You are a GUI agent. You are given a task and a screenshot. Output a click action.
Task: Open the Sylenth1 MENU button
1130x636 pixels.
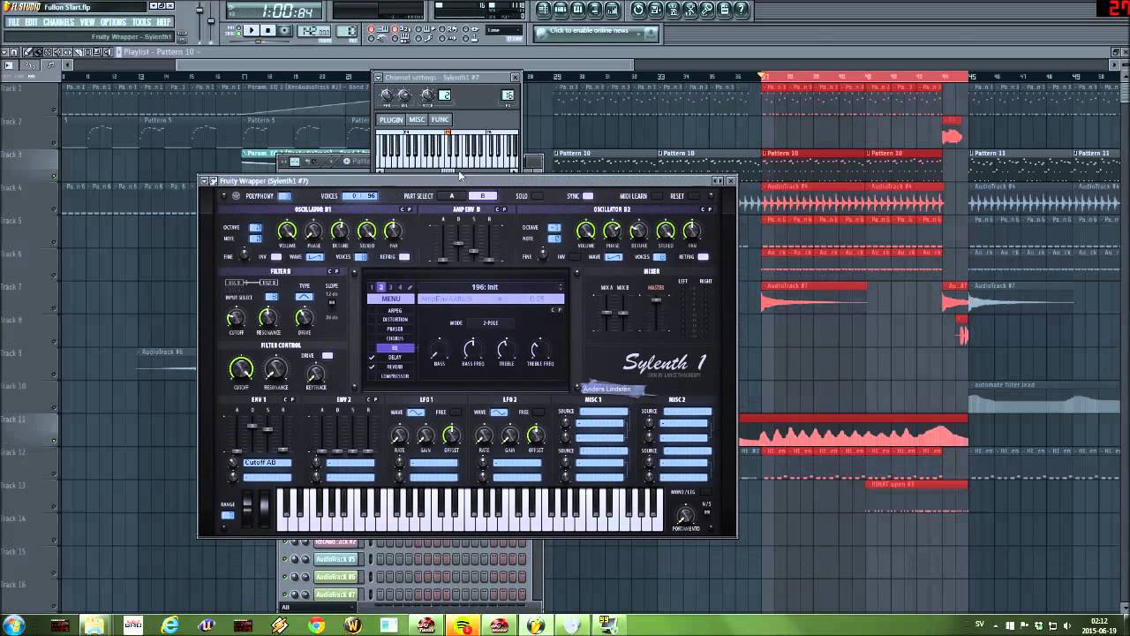391,299
